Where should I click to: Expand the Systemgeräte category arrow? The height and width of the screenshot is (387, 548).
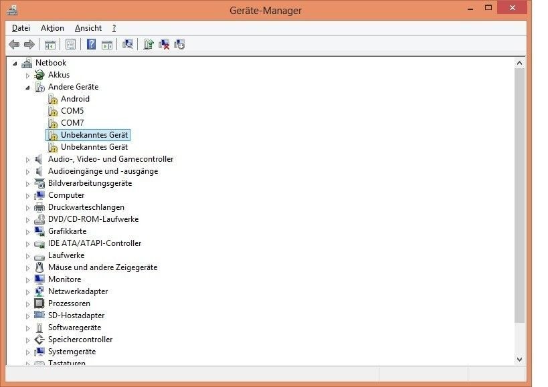(x=27, y=352)
